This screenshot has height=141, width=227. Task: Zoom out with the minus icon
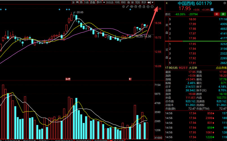(152, 6)
